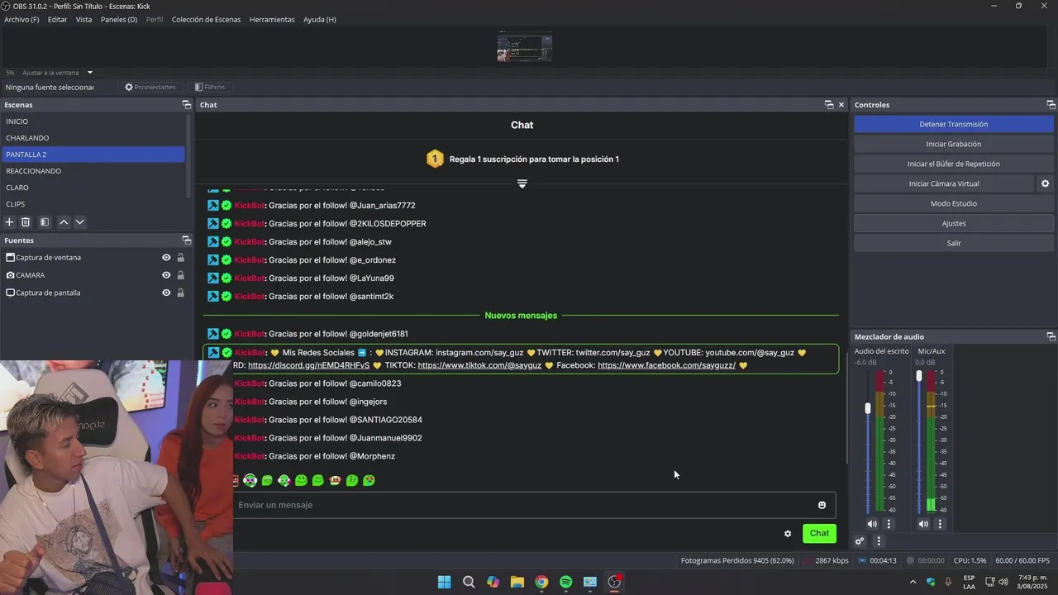The width and height of the screenshot is (1058, 595).
Task: Open Google Chrome from the taskbar
Action: (x=541, y=582)
